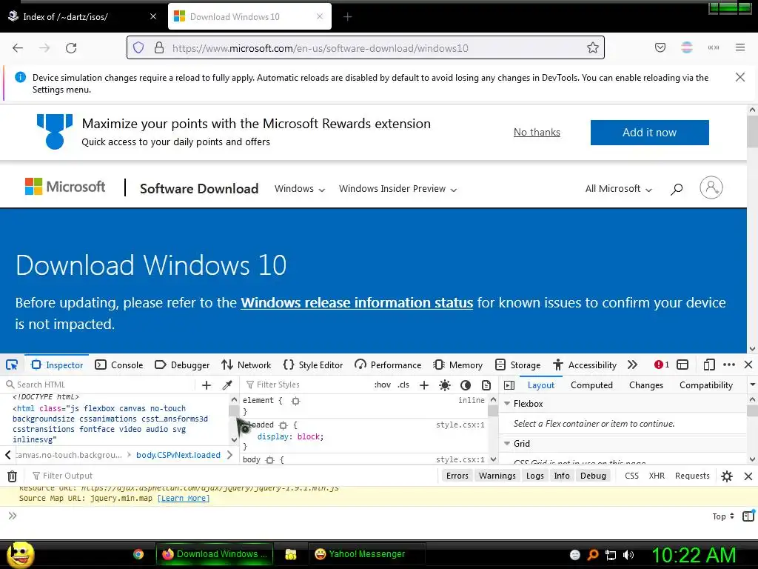This screenshot has width=758, height=569.
Task: Toggle the Errors console filter
Action: [x=457, y=476]
